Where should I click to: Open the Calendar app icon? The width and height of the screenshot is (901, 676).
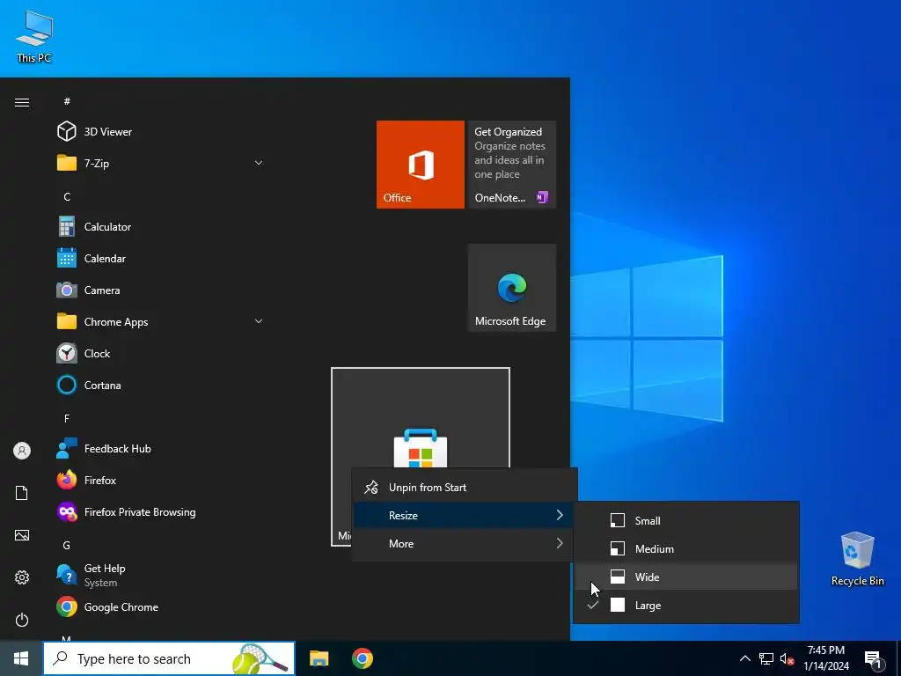[67, 258]
